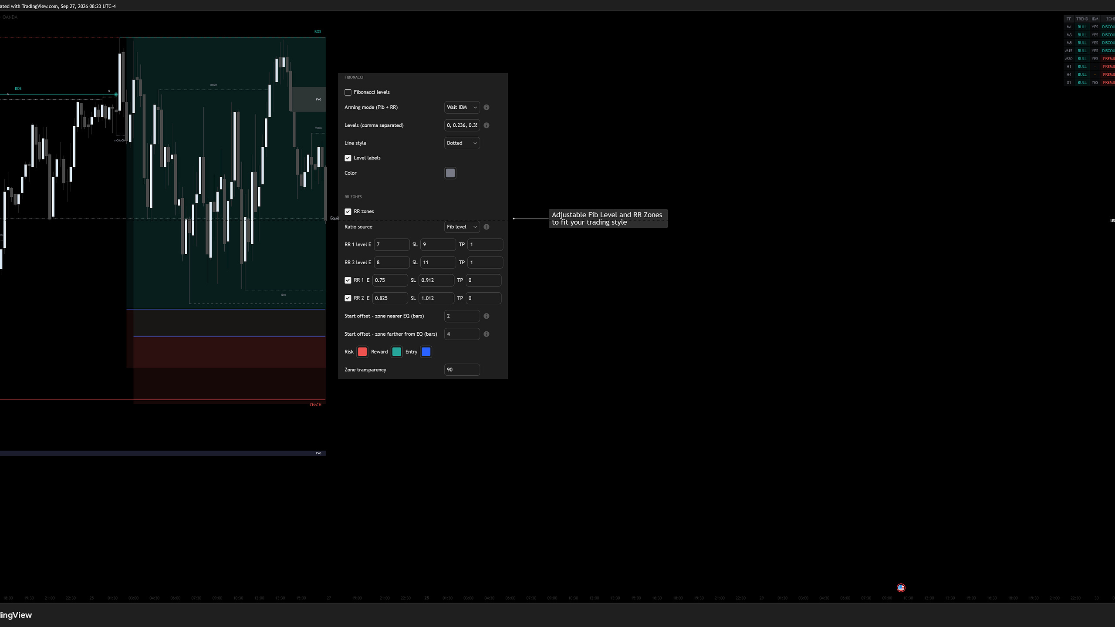Image resolution: width=1115 pixels, height=627 pixels.
Task: Click info icon for zone farther from EQ
Action: tap(487, 334)
